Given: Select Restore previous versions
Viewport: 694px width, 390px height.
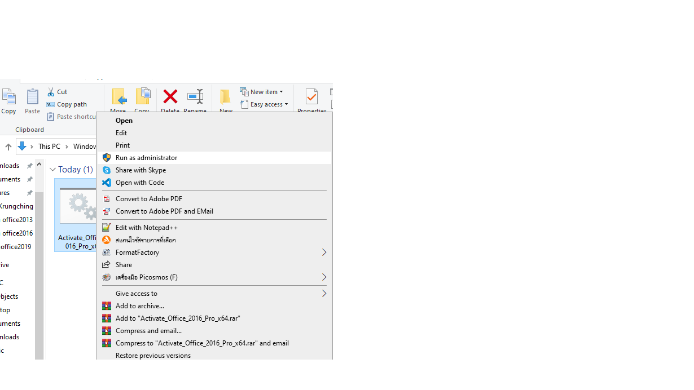Looking at the screenshot, I should [214, 356].
